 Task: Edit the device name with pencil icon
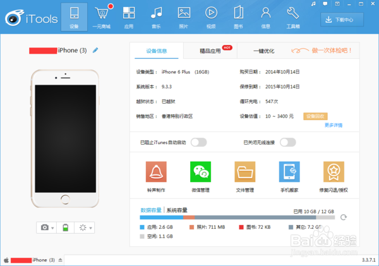(95, 51)
